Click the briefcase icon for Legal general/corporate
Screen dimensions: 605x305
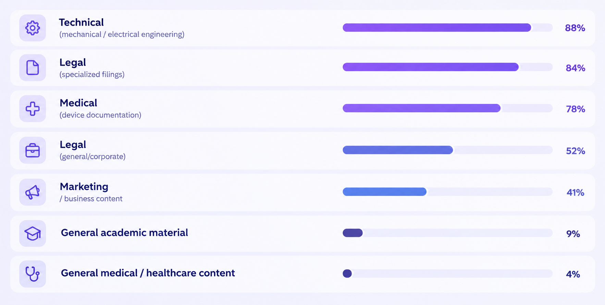click(33, 150)
